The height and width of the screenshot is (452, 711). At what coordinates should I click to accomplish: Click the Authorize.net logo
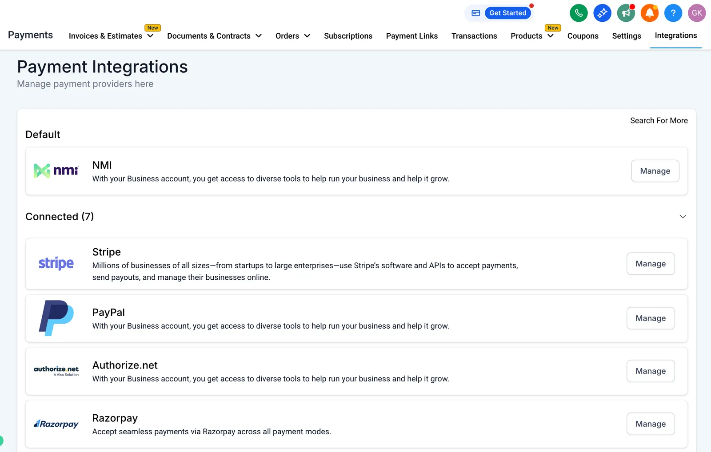tap(56, 371)
